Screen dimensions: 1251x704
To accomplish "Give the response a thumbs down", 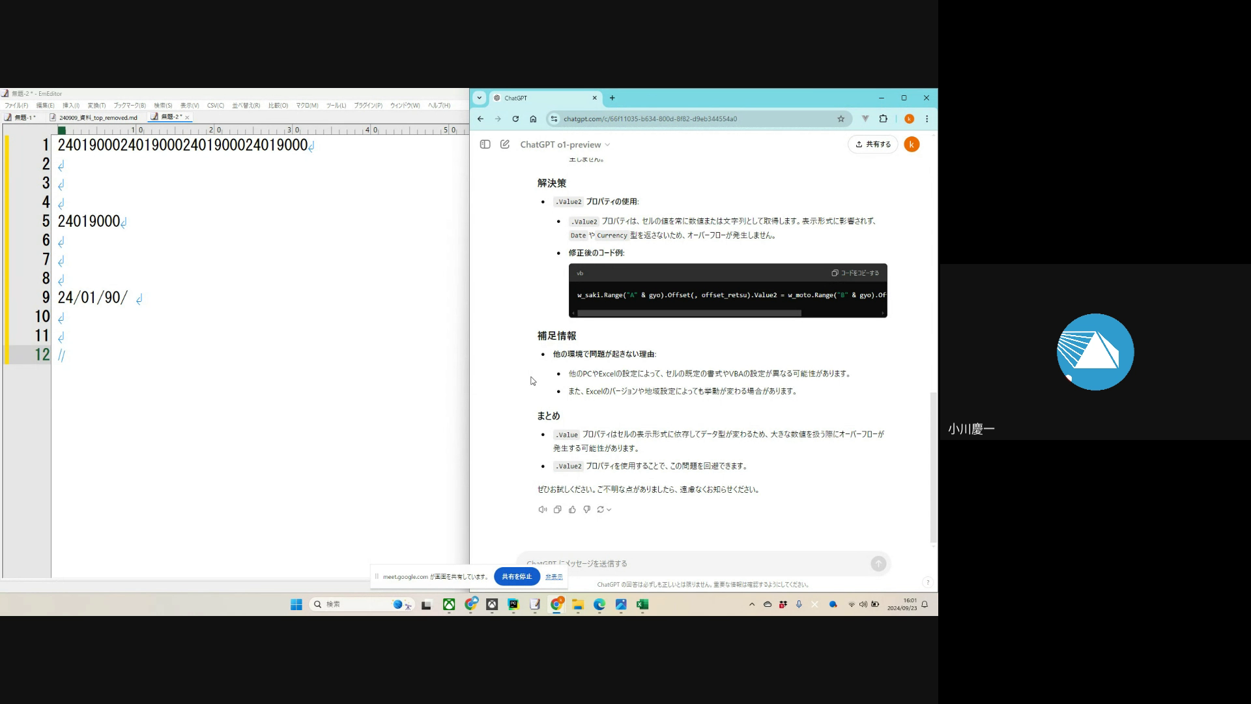I will [586, 510].
